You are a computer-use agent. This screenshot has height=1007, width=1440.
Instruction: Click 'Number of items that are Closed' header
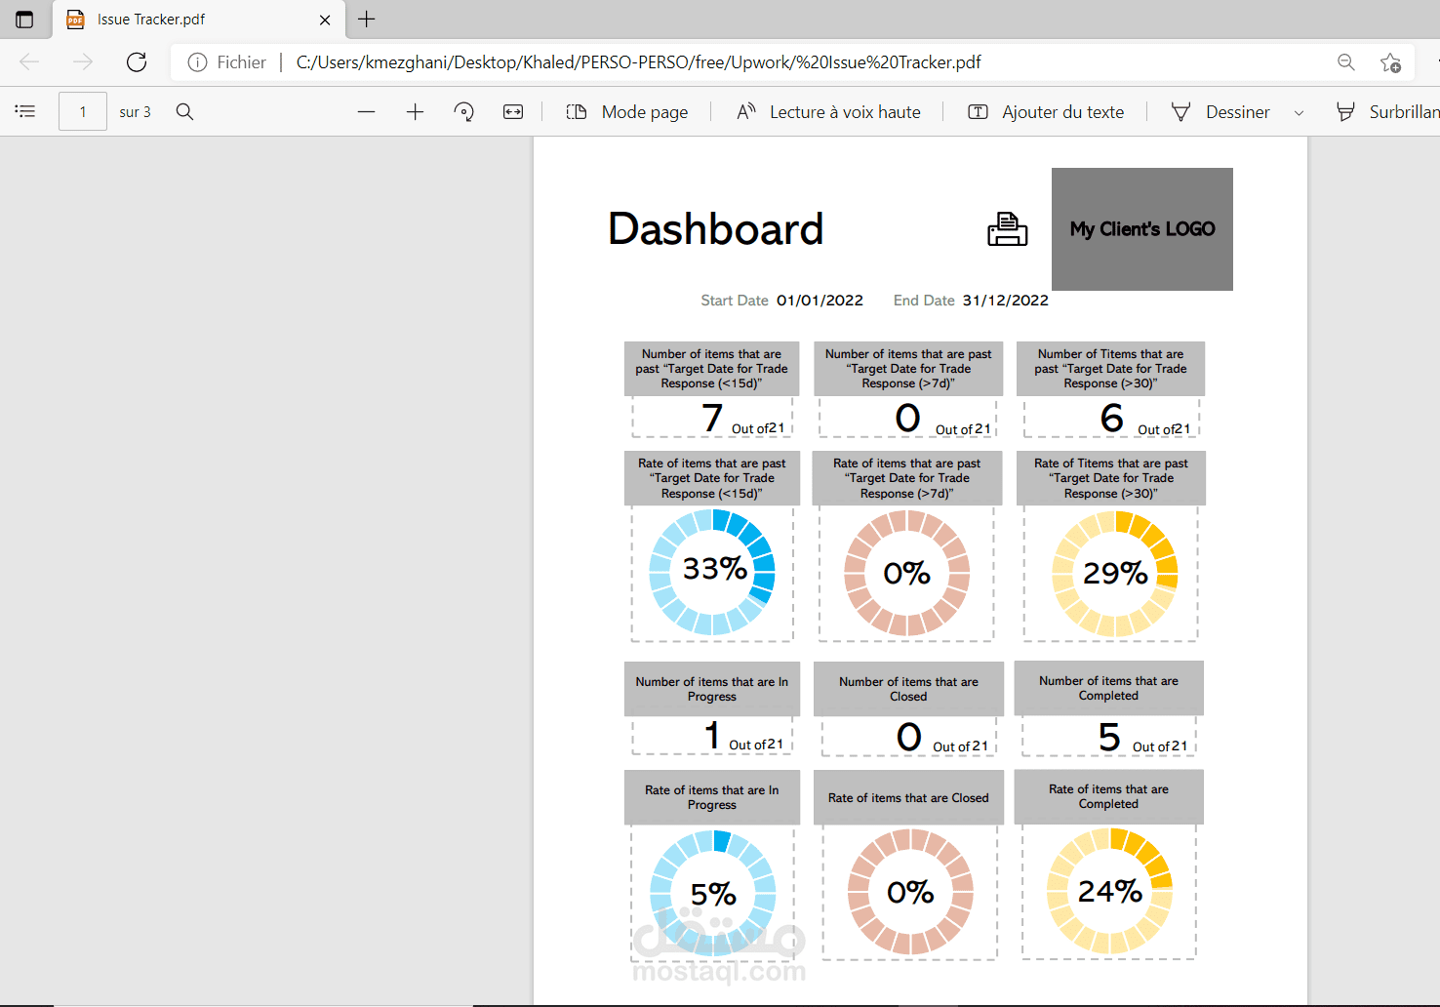908,689
